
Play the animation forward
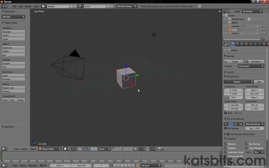(x=126, y=166)
